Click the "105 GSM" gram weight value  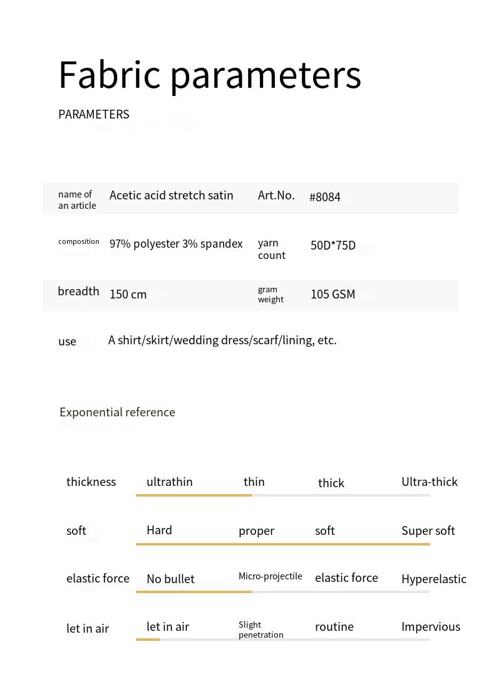click(333, 294)
